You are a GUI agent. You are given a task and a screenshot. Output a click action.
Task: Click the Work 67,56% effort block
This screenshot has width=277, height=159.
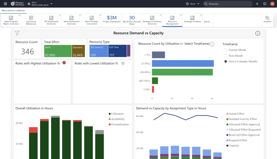point(58,51)
